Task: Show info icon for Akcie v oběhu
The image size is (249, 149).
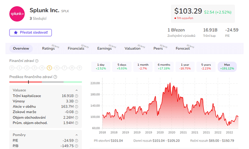Action: [76, 107]
